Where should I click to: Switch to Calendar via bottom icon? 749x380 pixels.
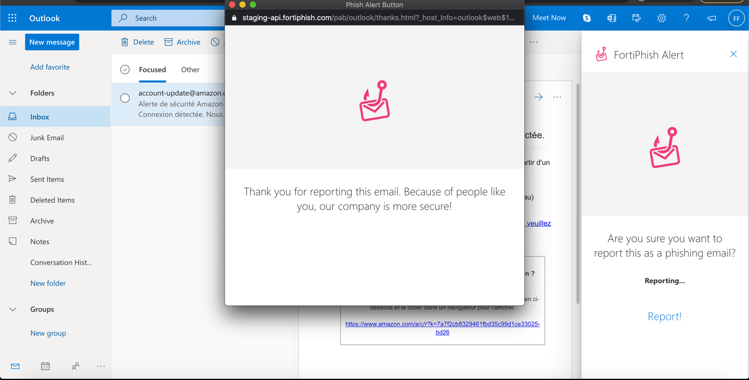click(45, 366)
